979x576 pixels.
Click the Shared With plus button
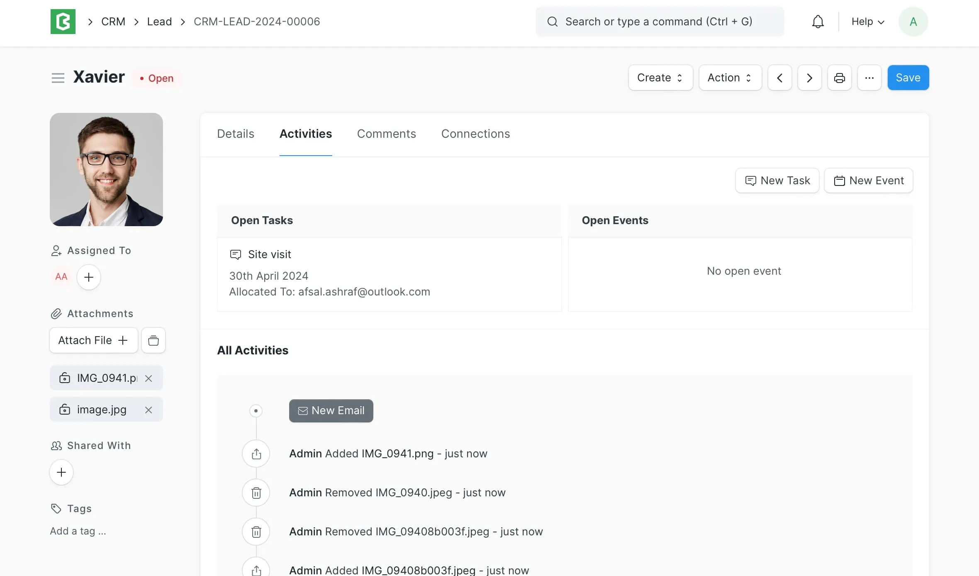tap(61, 472)
